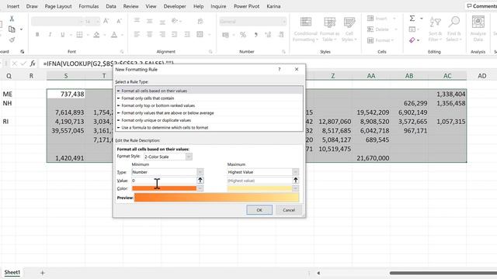Click the Maximum value range selector arrow
This screenshot has width=497, height=279.
pos(295,181)
